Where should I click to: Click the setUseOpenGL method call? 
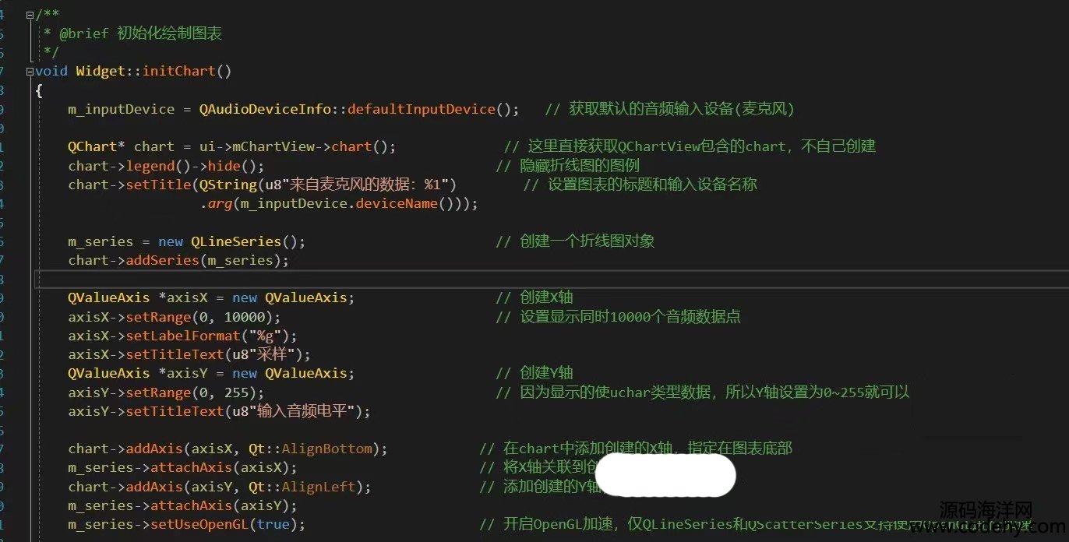(199, 524)
